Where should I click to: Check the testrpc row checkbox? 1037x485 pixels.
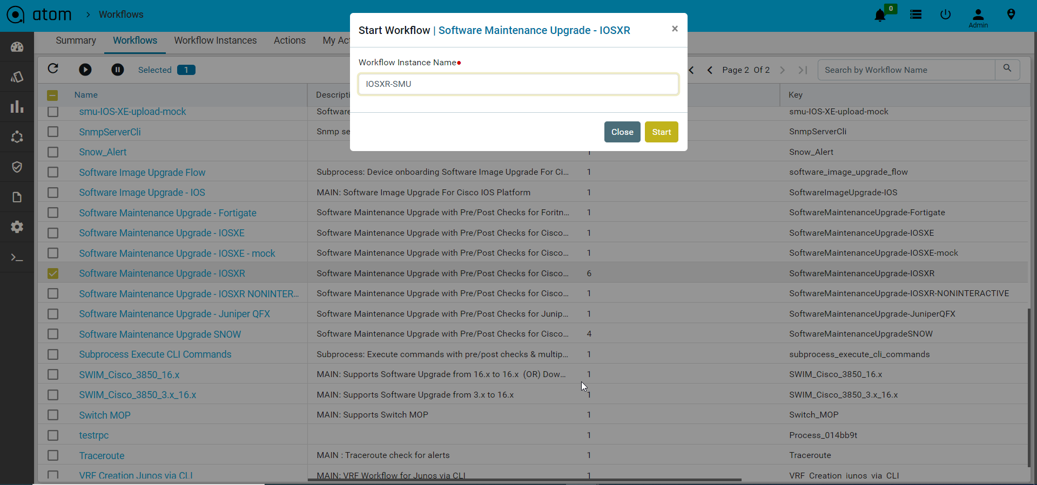(53, 435)
